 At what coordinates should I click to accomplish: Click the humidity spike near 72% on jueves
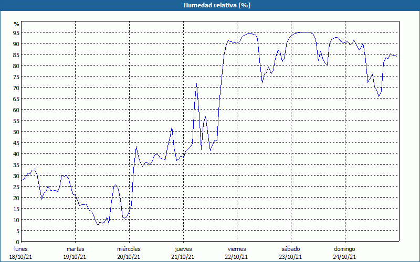(x=196, y=84)
